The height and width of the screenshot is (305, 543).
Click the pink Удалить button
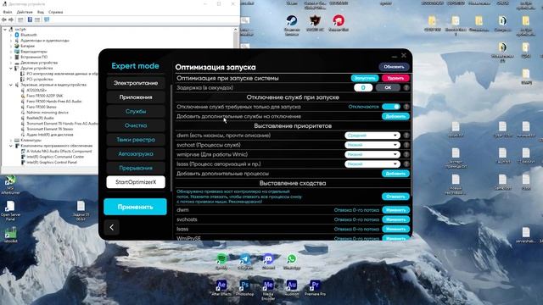[x=395, y=78]
